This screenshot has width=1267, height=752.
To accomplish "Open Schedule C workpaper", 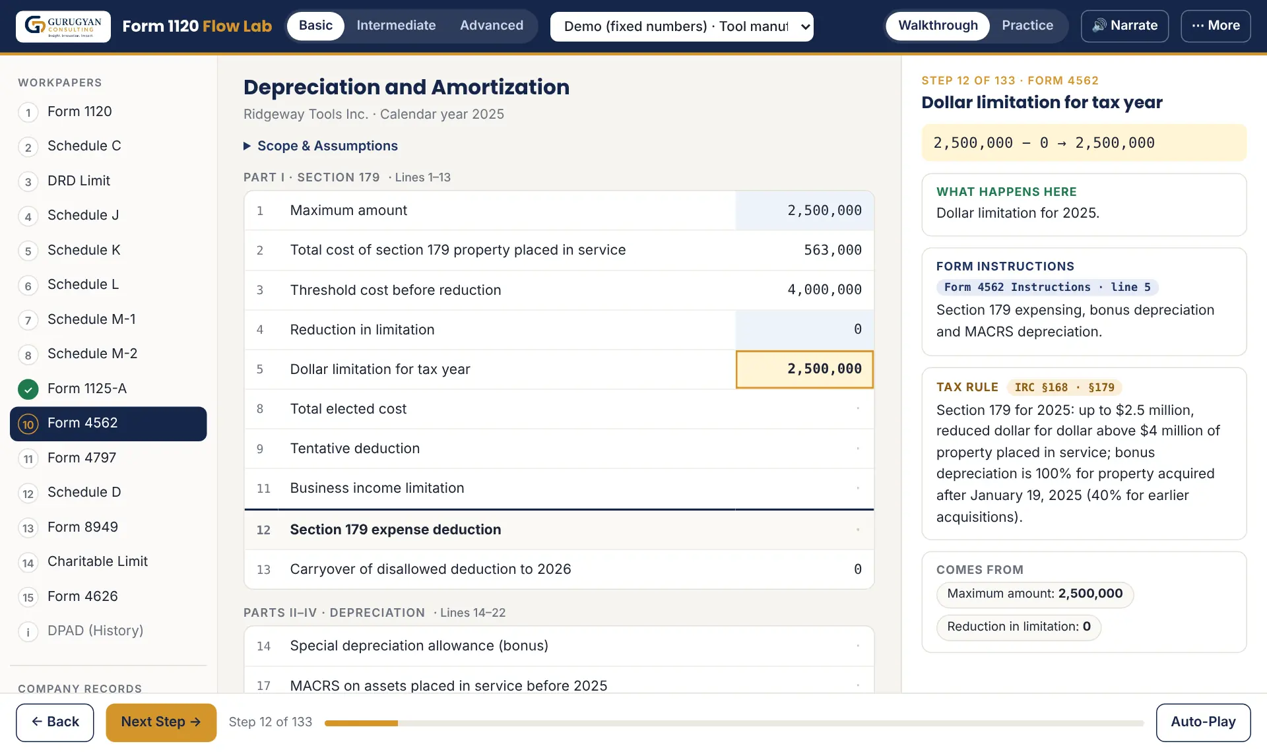I will (x=108, y=146).
